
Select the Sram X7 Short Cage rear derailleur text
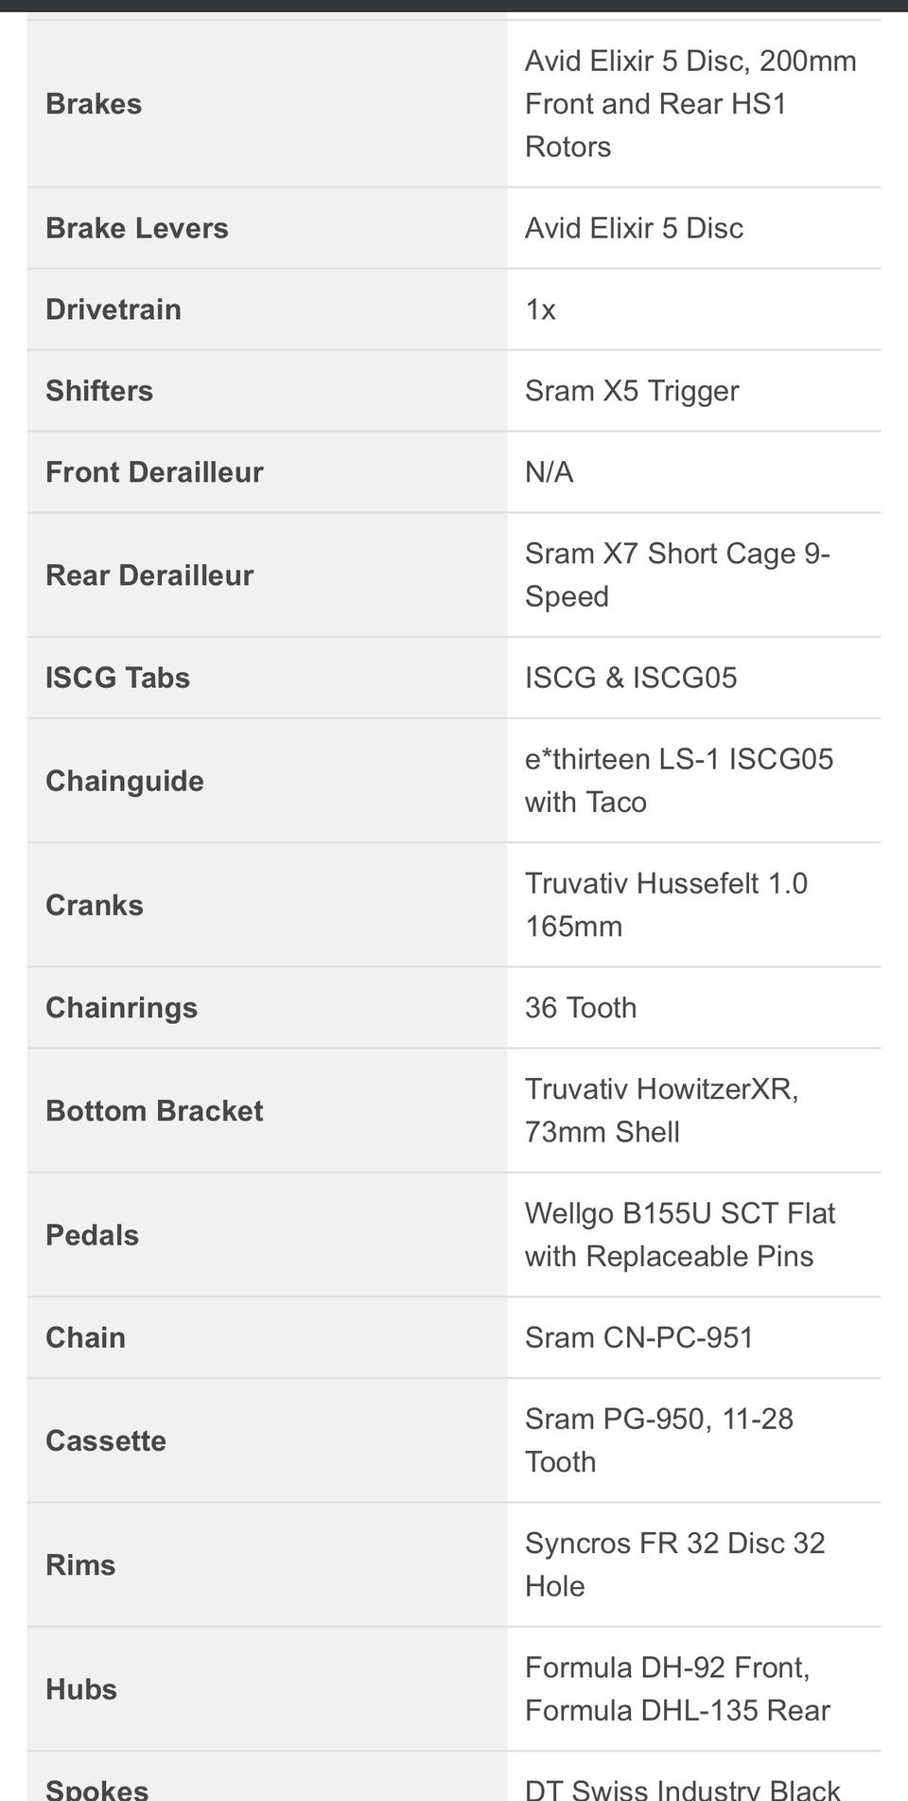[677, 574]
